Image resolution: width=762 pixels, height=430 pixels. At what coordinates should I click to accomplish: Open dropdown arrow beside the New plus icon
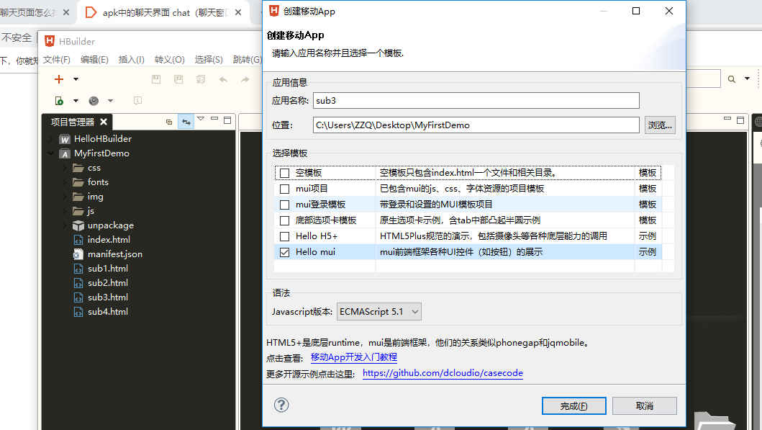point(76,79)
